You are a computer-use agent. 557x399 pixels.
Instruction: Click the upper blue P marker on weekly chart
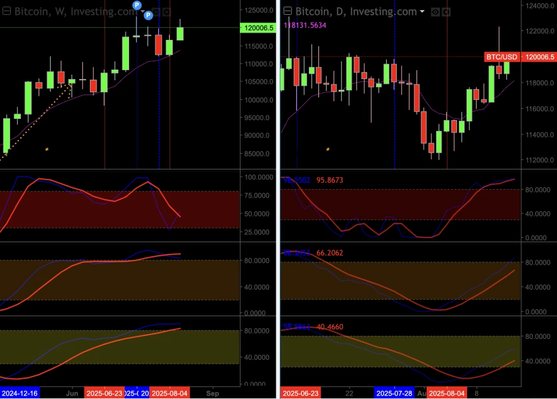click(x=137, y=5)
